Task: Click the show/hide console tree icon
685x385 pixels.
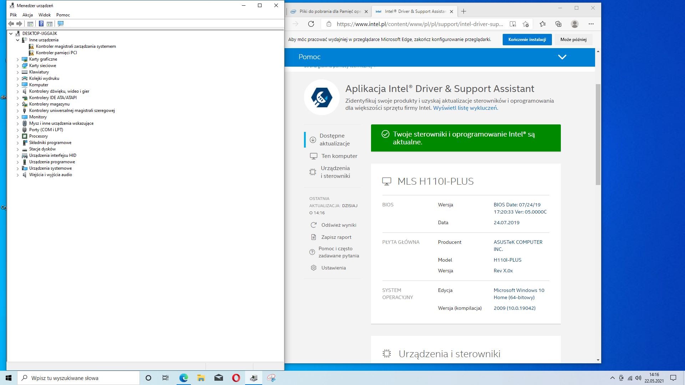Action: tap(30, 24)
